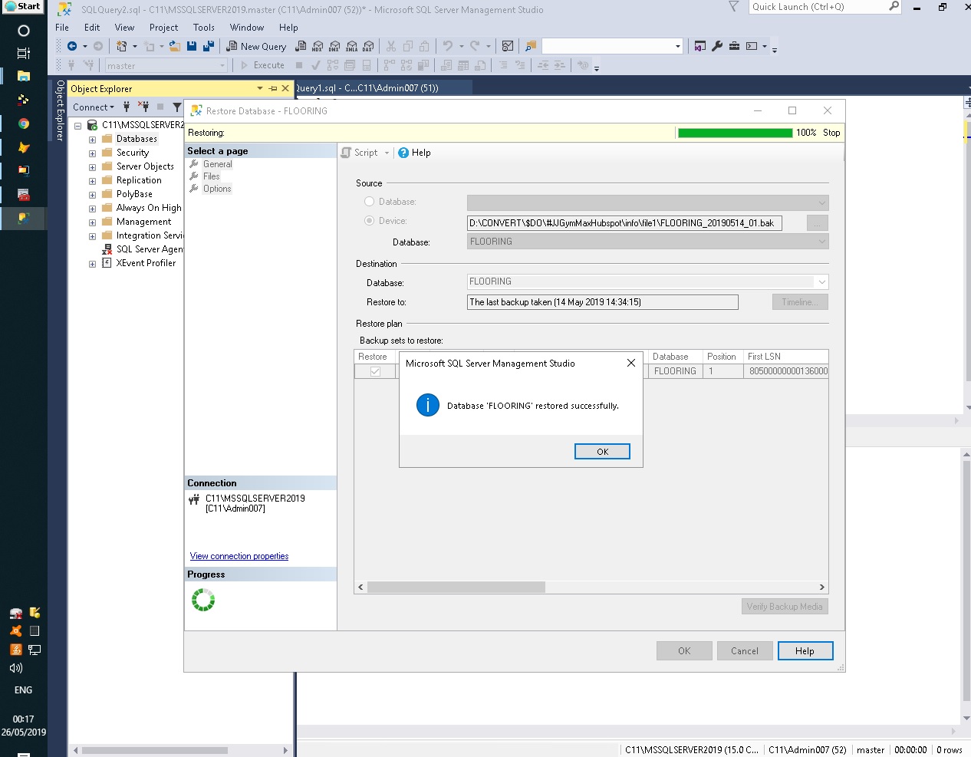Viewport: 971px width, 757px height.
Task: Select the Device source radio button
Action: (x=370, y=221)
